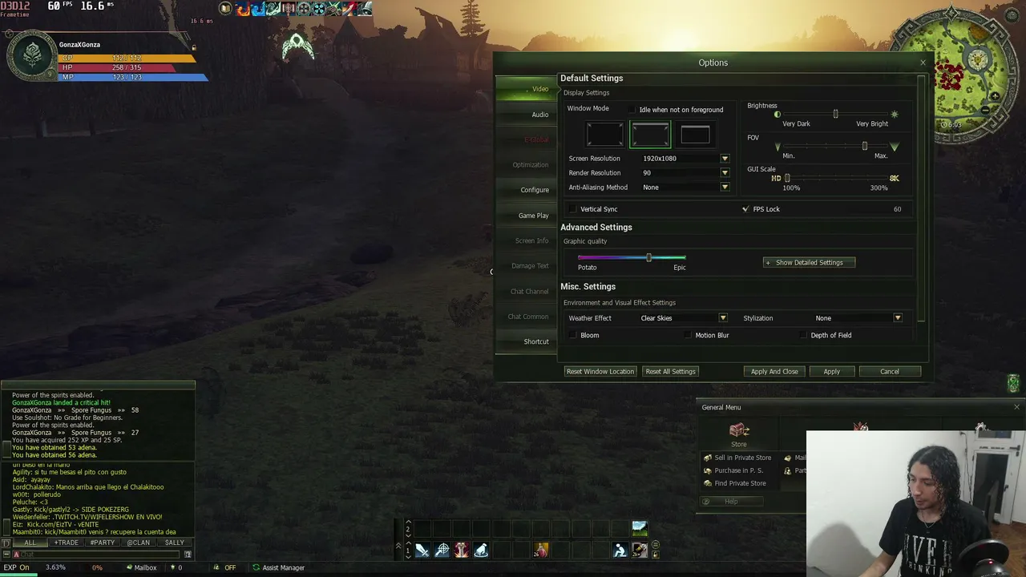Open the Anti-Aliasing Method dropdown

coord(725,188)
